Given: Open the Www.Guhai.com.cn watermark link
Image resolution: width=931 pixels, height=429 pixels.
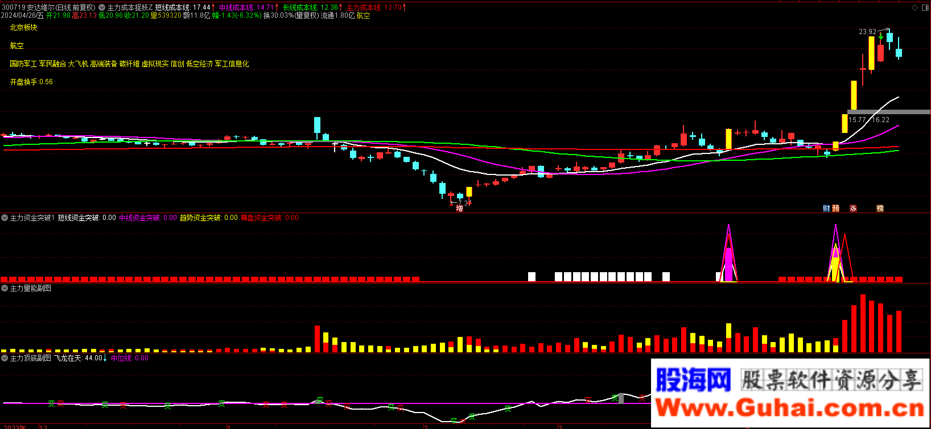Looking at the screenshot, I should tap(790, 408).
